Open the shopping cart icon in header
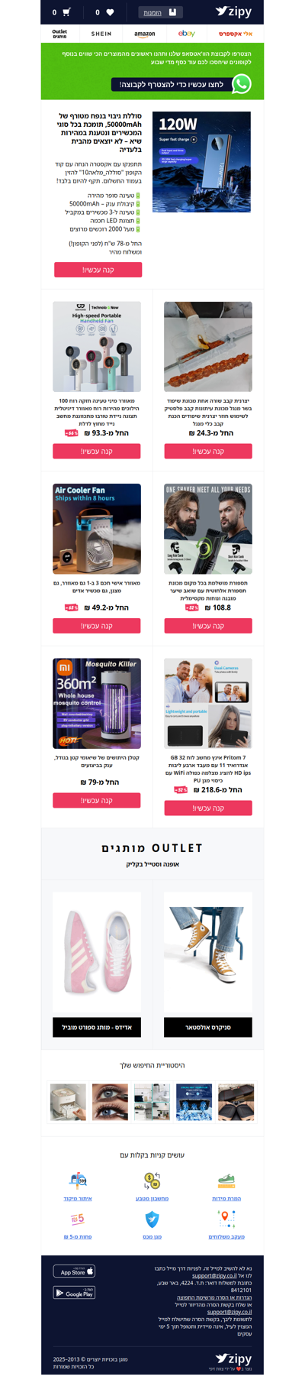Image resolution: width=305 pixels, height=1383 pixels. tap(66, 12)
